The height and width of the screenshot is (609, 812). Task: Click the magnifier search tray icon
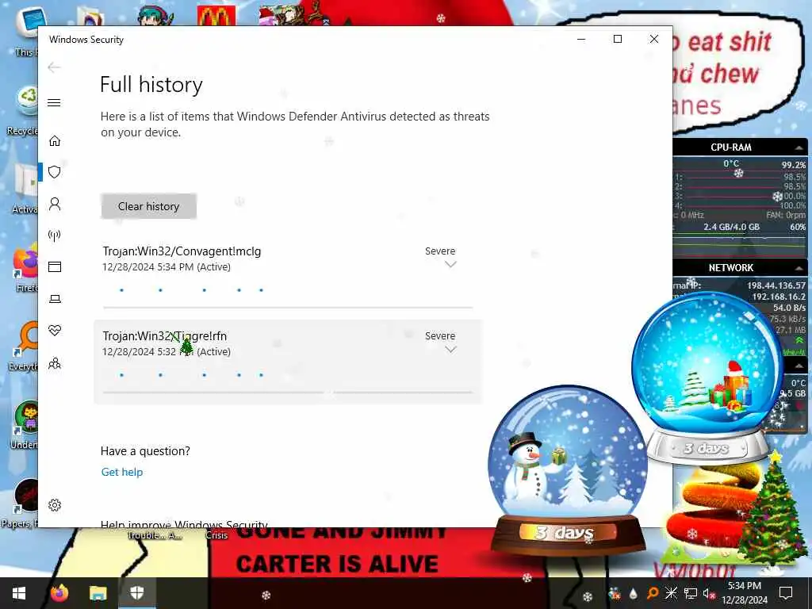pos(653,593)
